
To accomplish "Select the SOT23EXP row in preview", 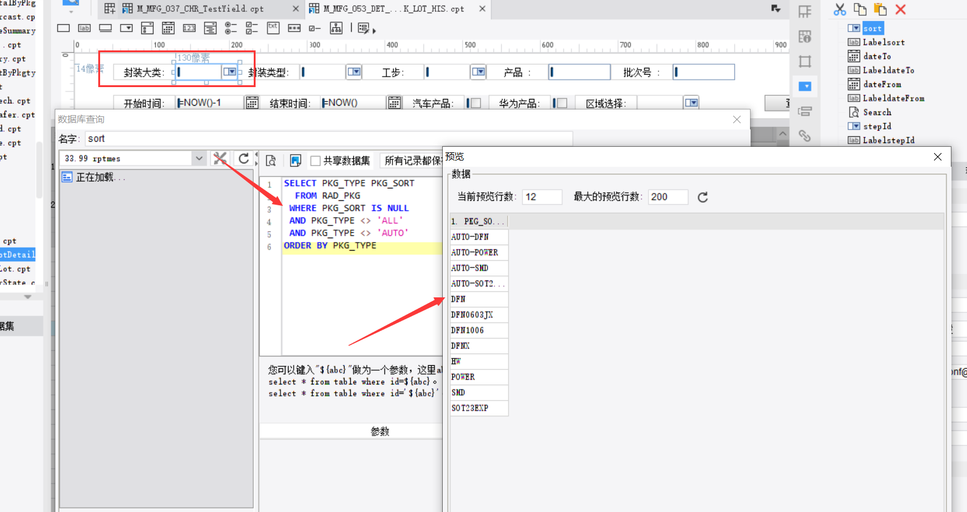I will (479, 408).
